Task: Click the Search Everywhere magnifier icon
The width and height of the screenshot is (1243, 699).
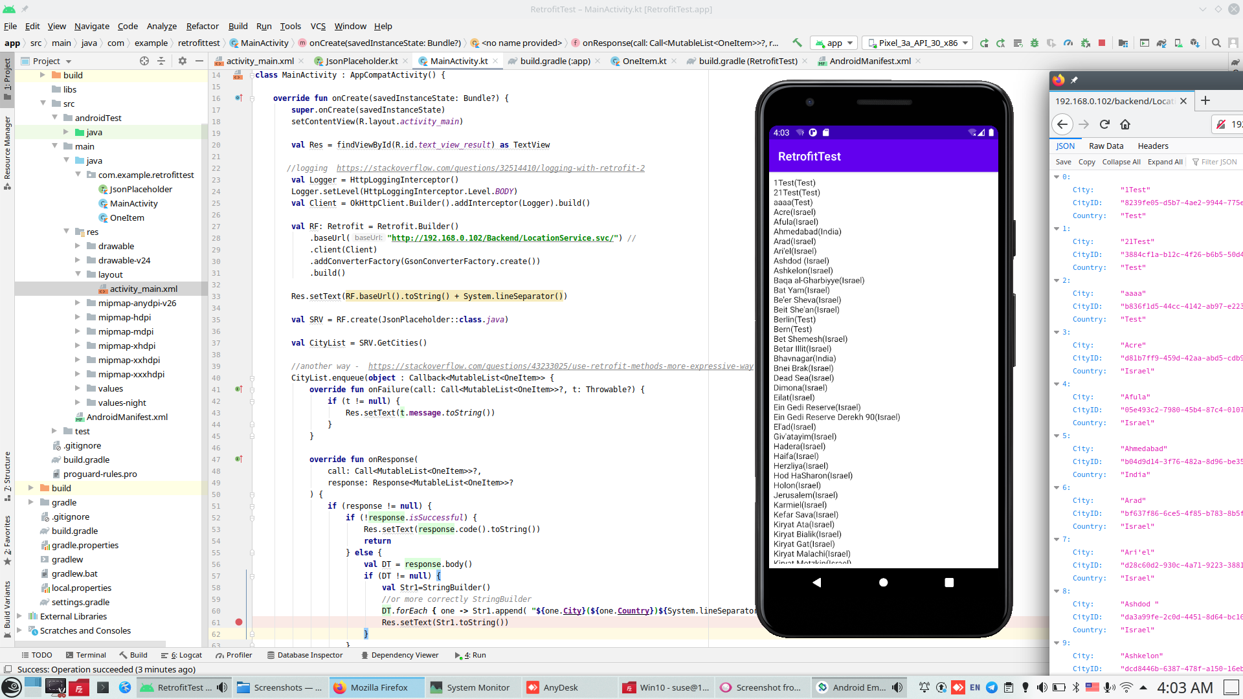Action: pyautogui.click(x=1216, y=43)
